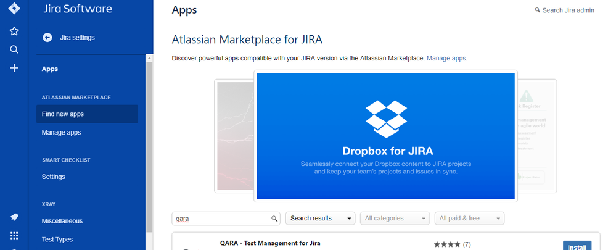Click Atlassian Marketplace for JIRA heading
The image size is (616, 250).
click(247, 40)
